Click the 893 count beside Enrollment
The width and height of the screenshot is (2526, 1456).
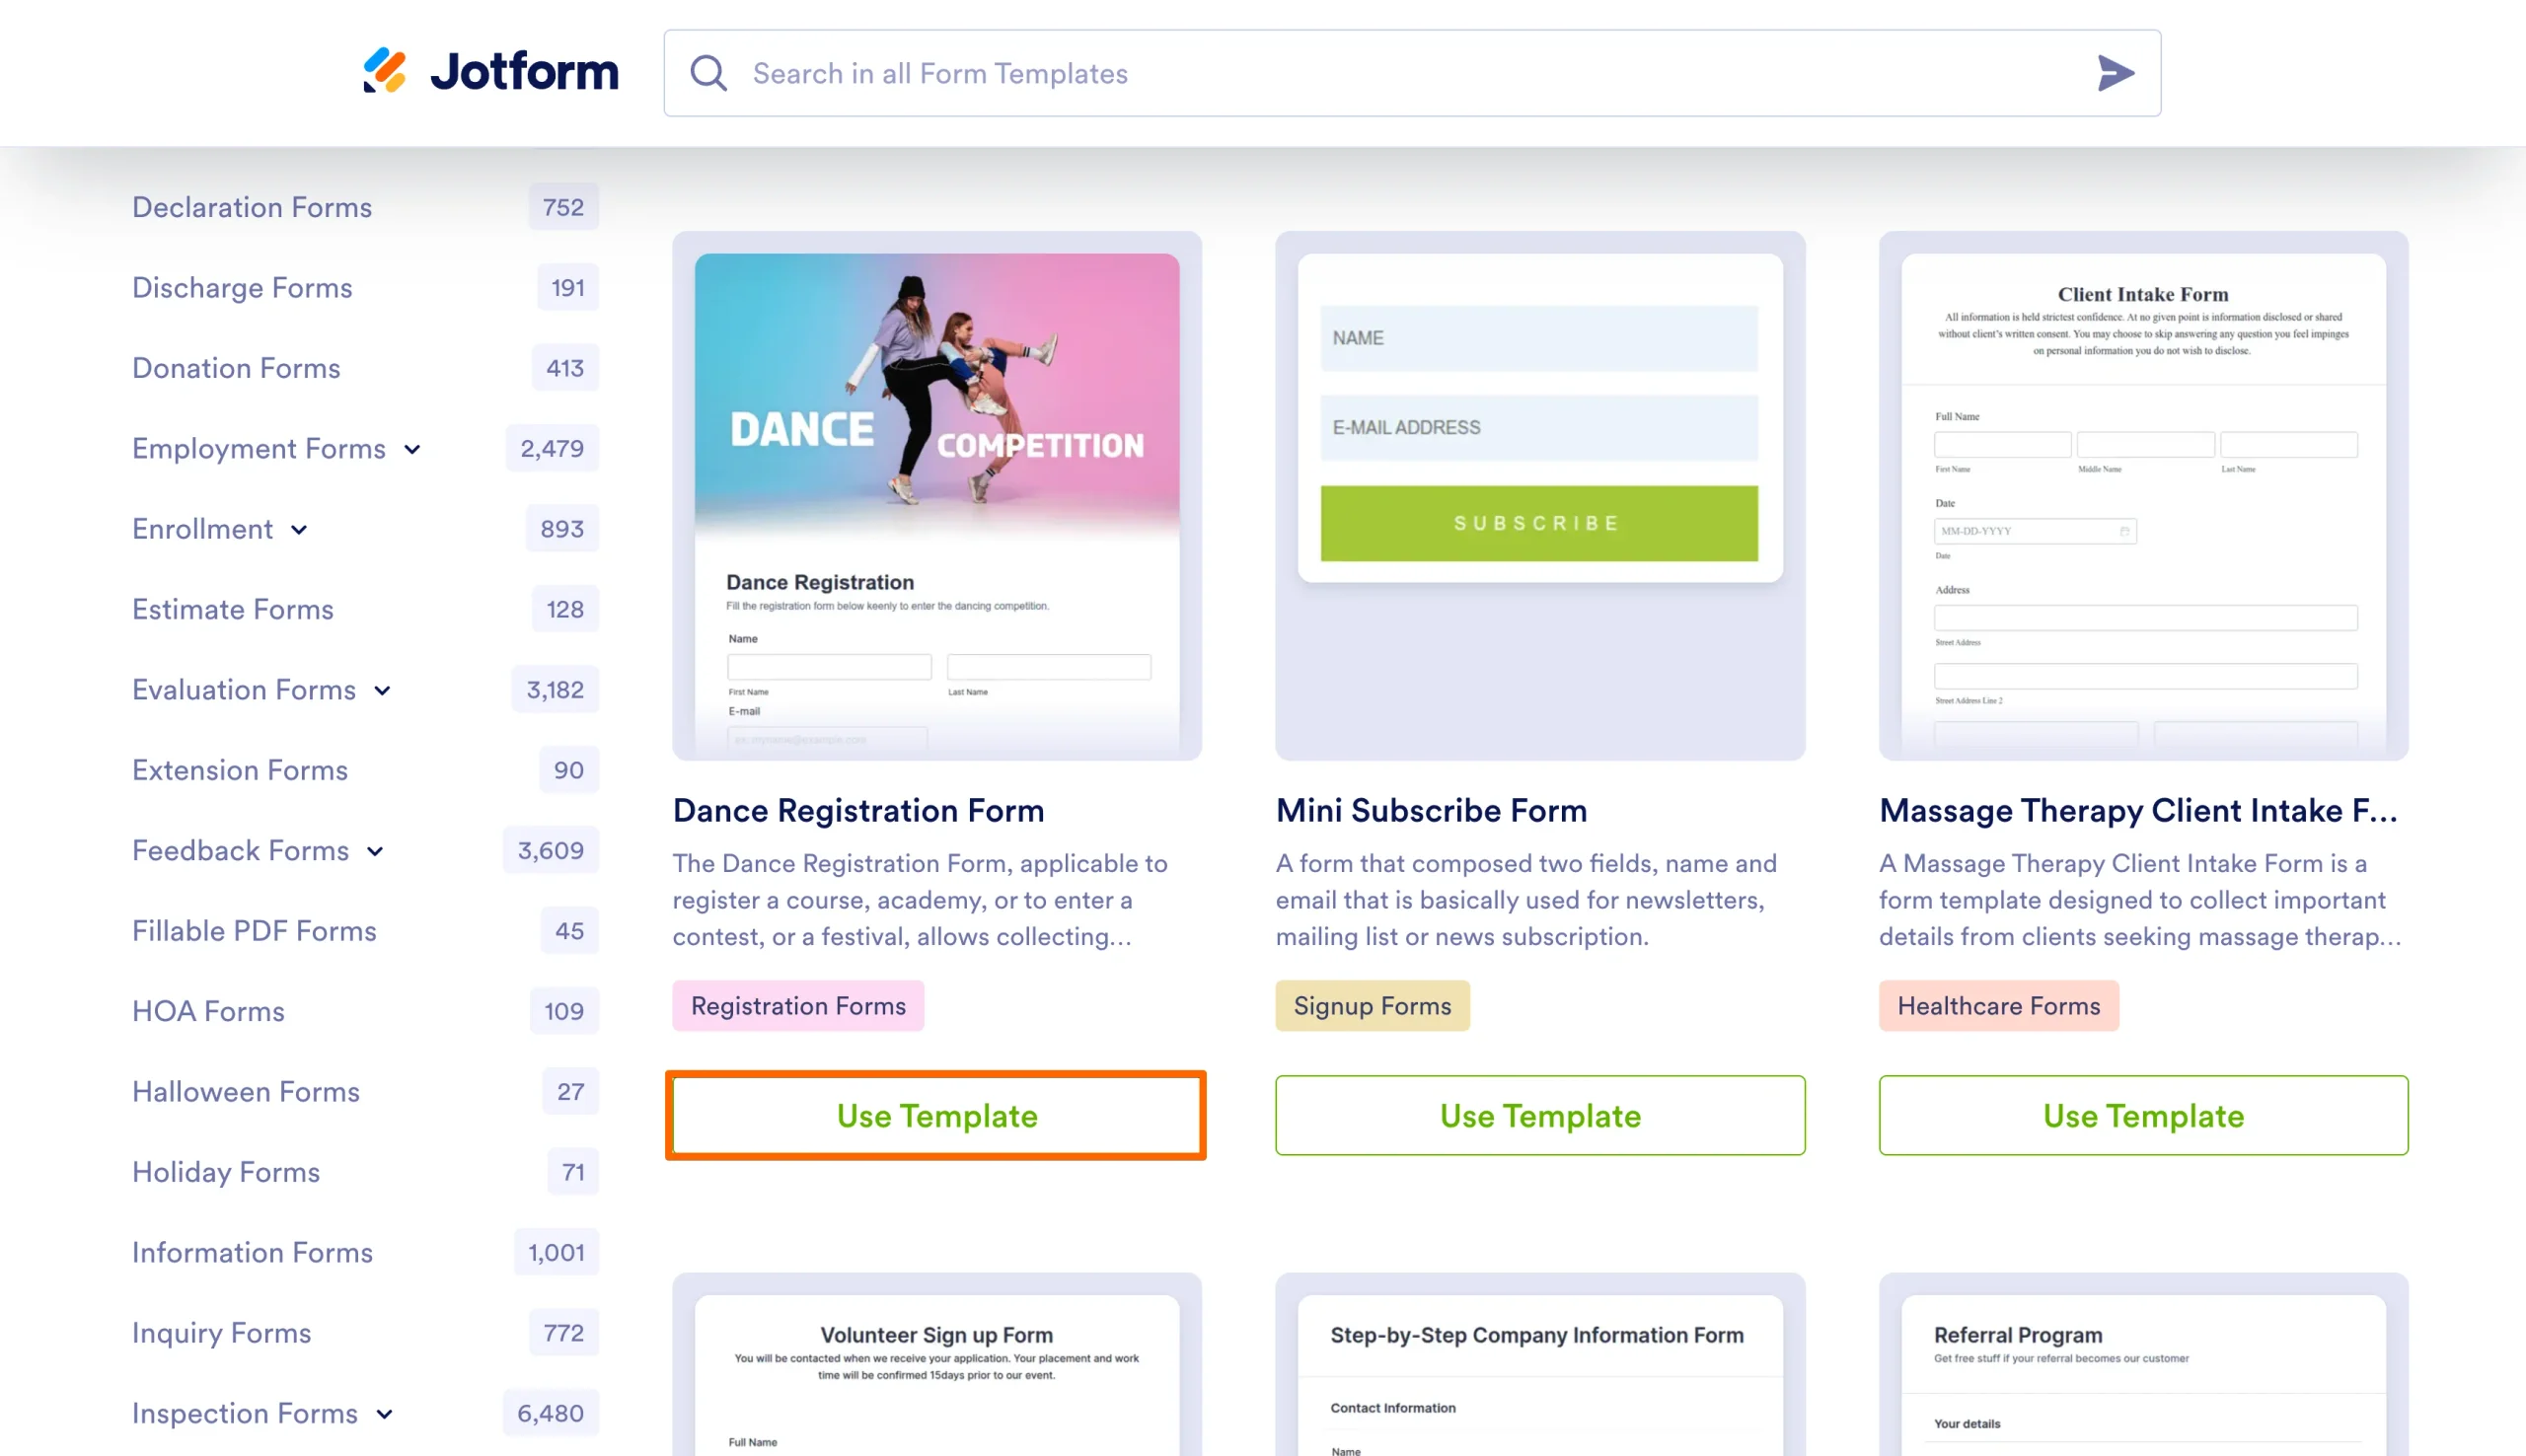tap(562, 529)
